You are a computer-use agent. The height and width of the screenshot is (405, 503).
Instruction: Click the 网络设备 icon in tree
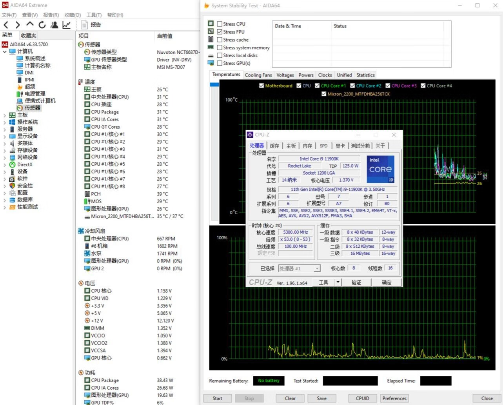tap(12, 157)
